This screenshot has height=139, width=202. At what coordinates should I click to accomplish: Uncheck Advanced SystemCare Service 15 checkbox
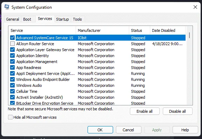coord(12,37)
